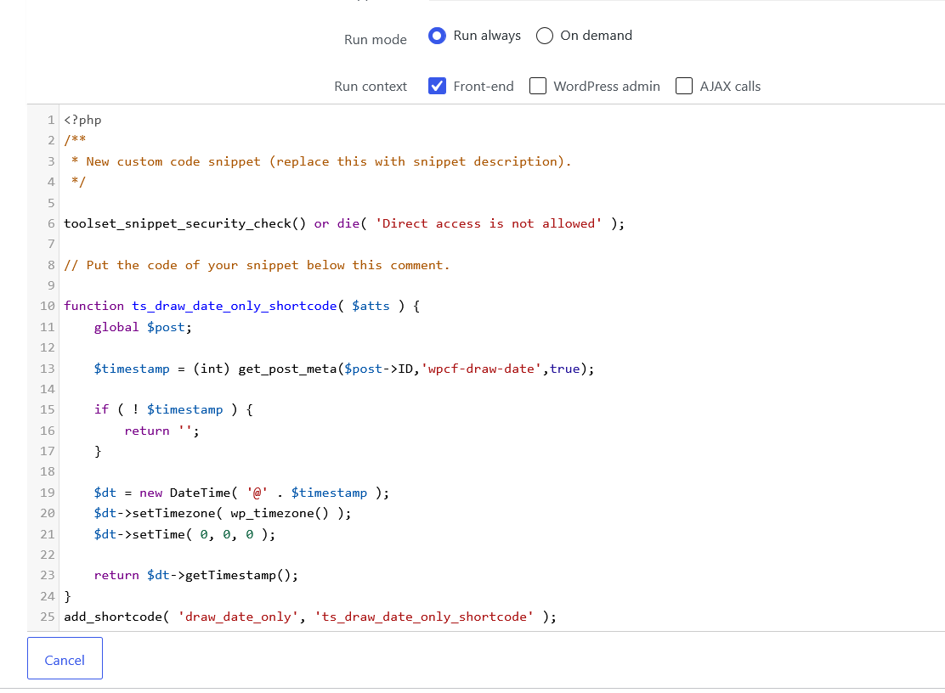Click the 'global $post;' line

[143, 327]
